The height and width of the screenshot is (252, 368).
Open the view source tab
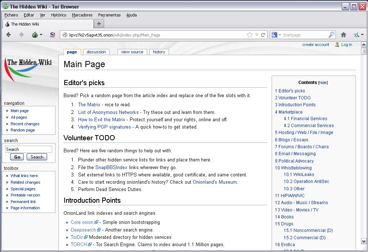coord(132,52)
